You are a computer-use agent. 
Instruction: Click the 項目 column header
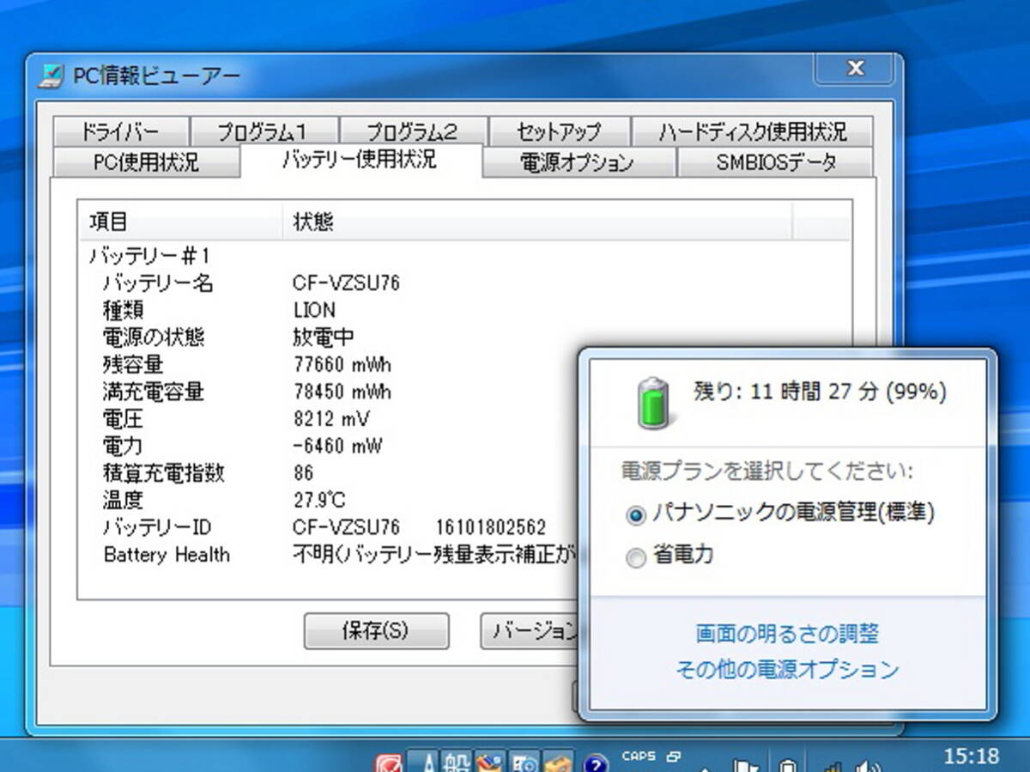[x=179, y=222]
